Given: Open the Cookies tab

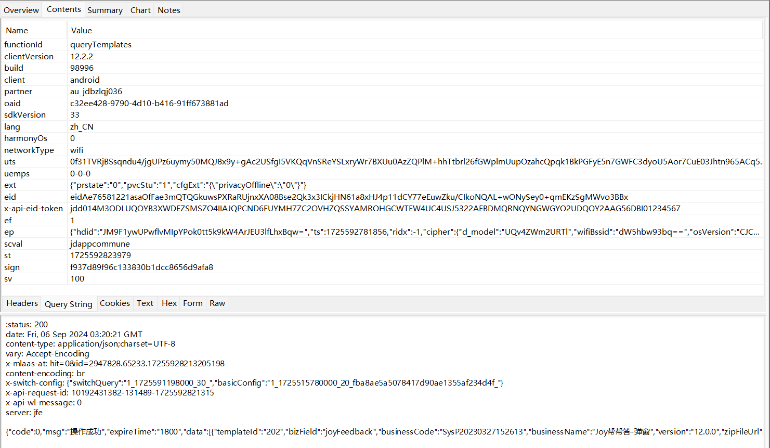Looking at the screenshot, I should [x=114, y=303].
